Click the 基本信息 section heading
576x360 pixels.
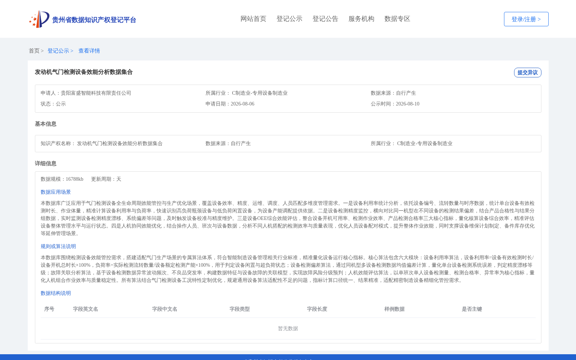click(x=46, y=124)
